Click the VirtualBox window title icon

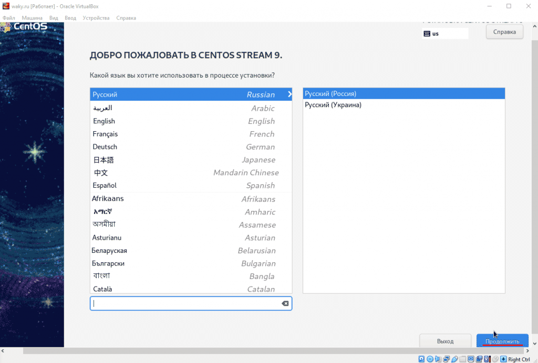6,6
